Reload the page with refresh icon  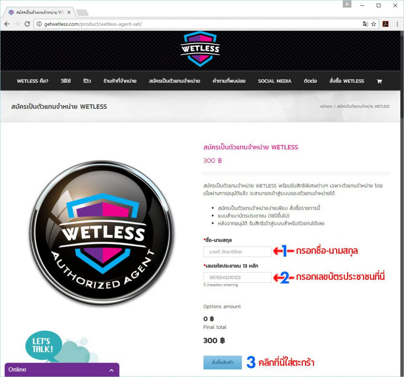click(x=27, y=24)
